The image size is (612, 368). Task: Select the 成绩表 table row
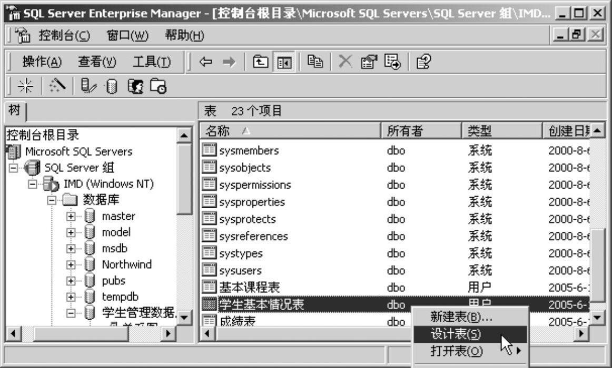click(x=307, y=321)
